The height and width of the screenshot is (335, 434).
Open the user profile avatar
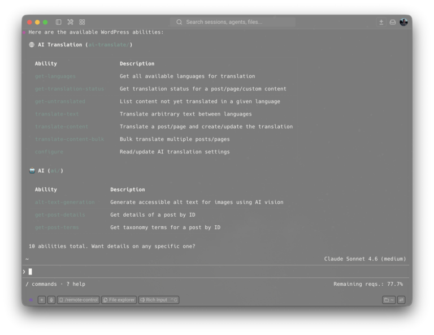(403, 22)
